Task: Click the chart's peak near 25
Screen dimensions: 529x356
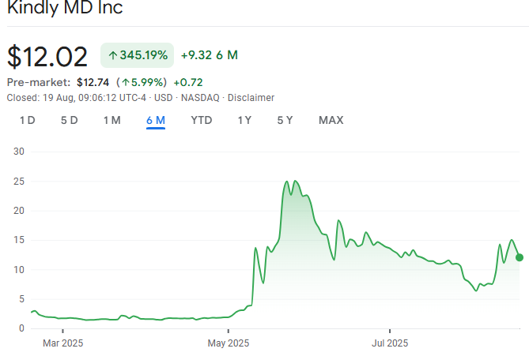Action: 286,182
